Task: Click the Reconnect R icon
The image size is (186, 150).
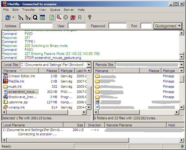Action: 80,17
